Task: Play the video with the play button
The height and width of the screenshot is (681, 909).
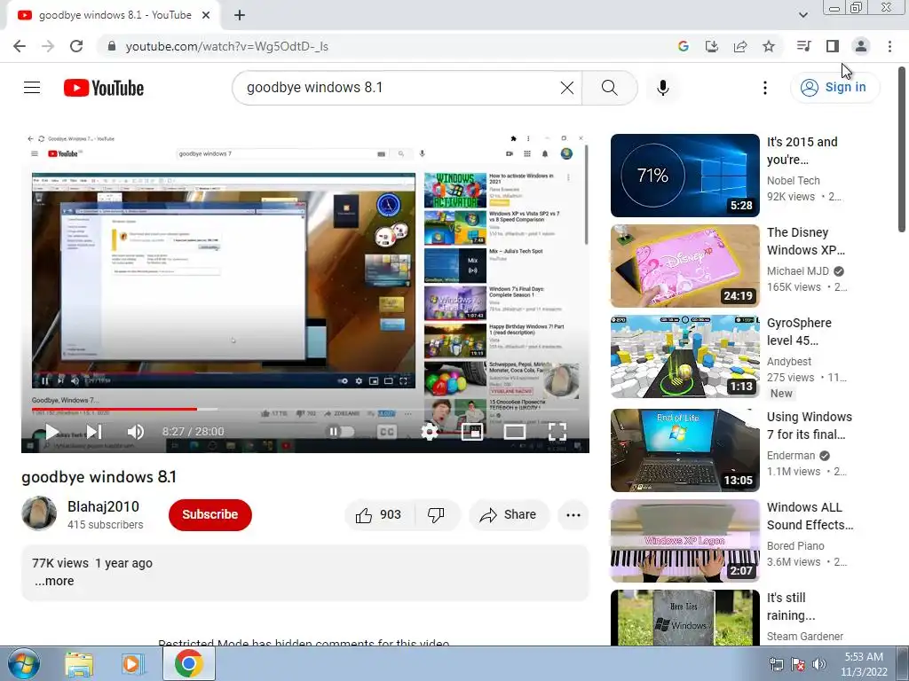Action: 51,432
